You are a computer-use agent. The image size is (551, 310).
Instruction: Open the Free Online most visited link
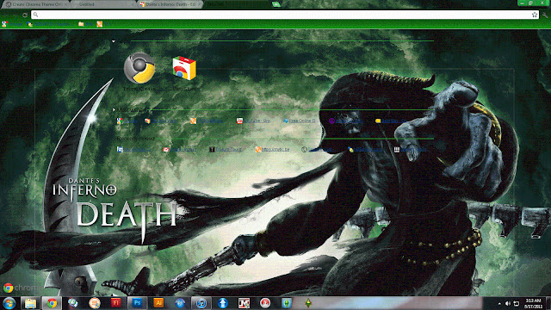click(x=300, y=121)
